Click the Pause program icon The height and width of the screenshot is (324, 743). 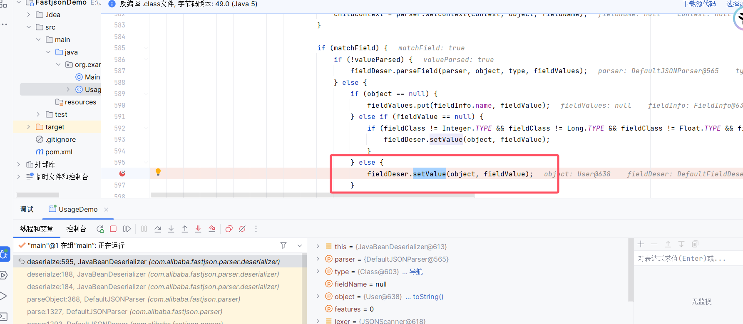tap(144, 229)
